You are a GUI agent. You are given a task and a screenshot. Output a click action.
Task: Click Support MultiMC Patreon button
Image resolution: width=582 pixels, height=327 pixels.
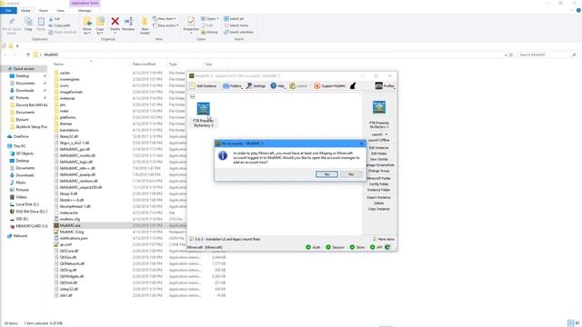pyautogui.click(x=330, y=86)
